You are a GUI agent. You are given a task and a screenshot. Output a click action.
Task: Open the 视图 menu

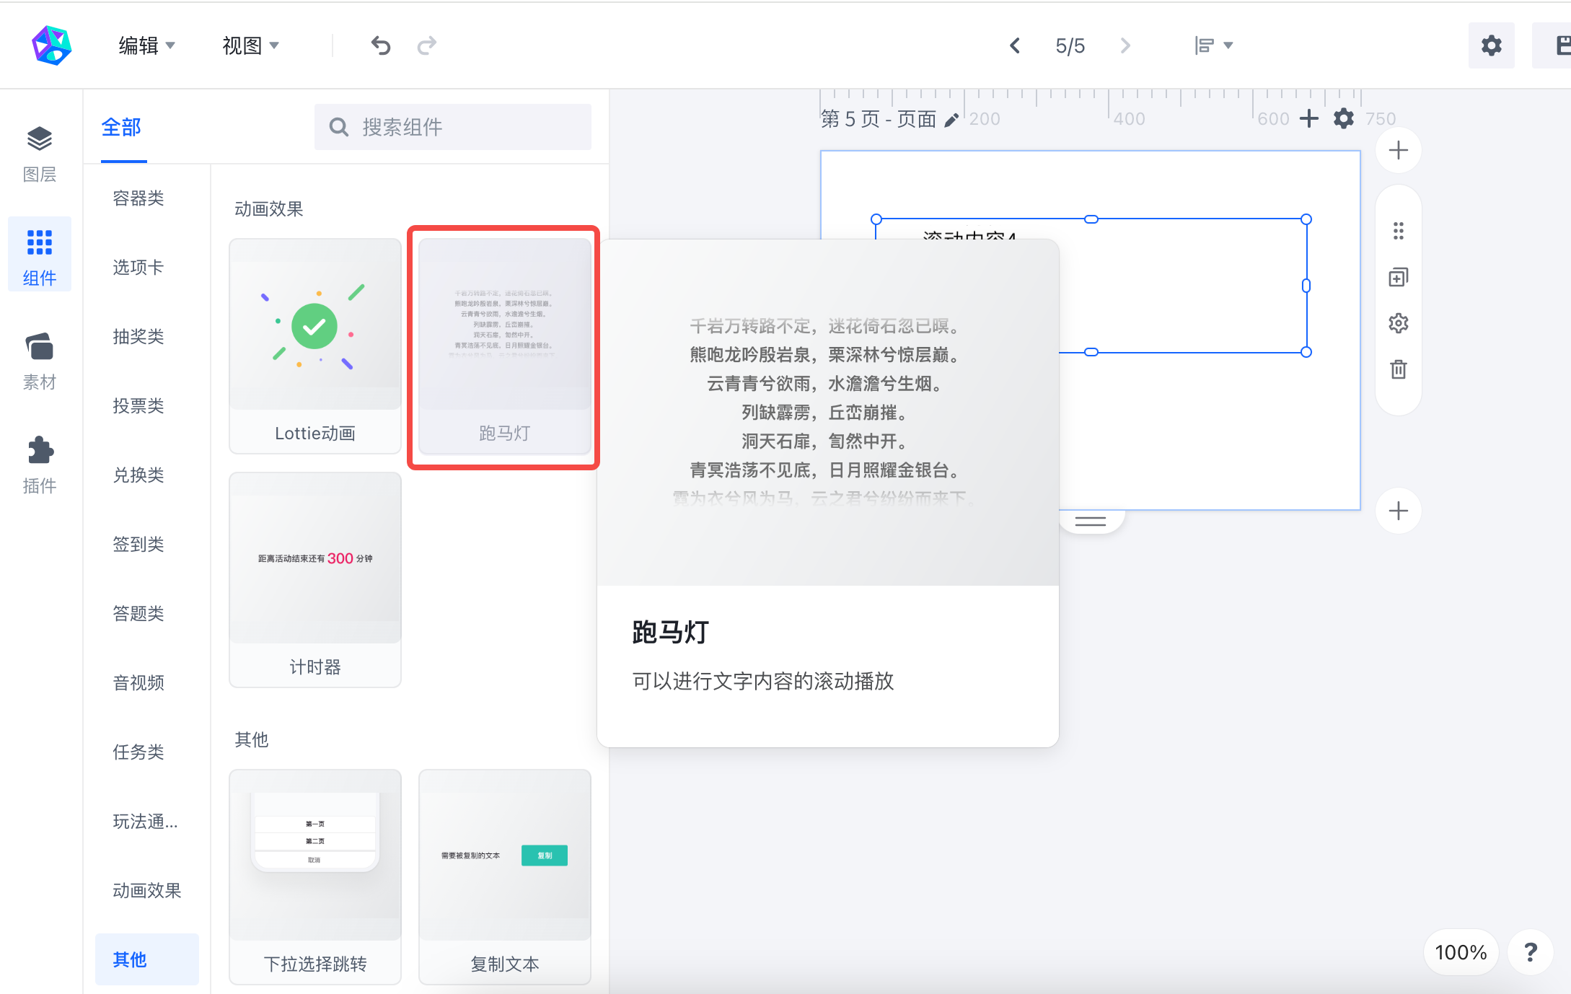point(250,45)
